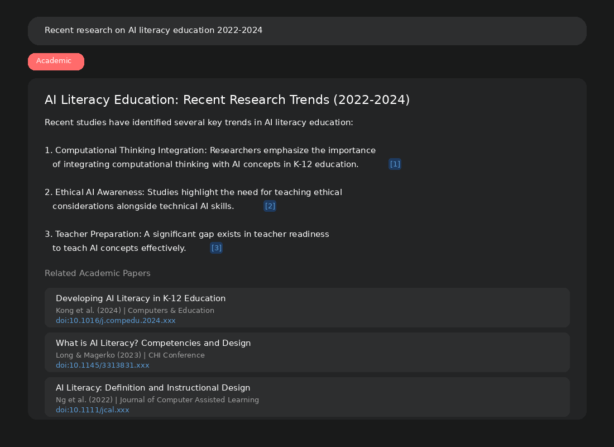Image resolution: width=614 pixels, height=447 pixels.
Task: Open citation reference [1]
Action: pyautogui.click(x=395, y=164)
